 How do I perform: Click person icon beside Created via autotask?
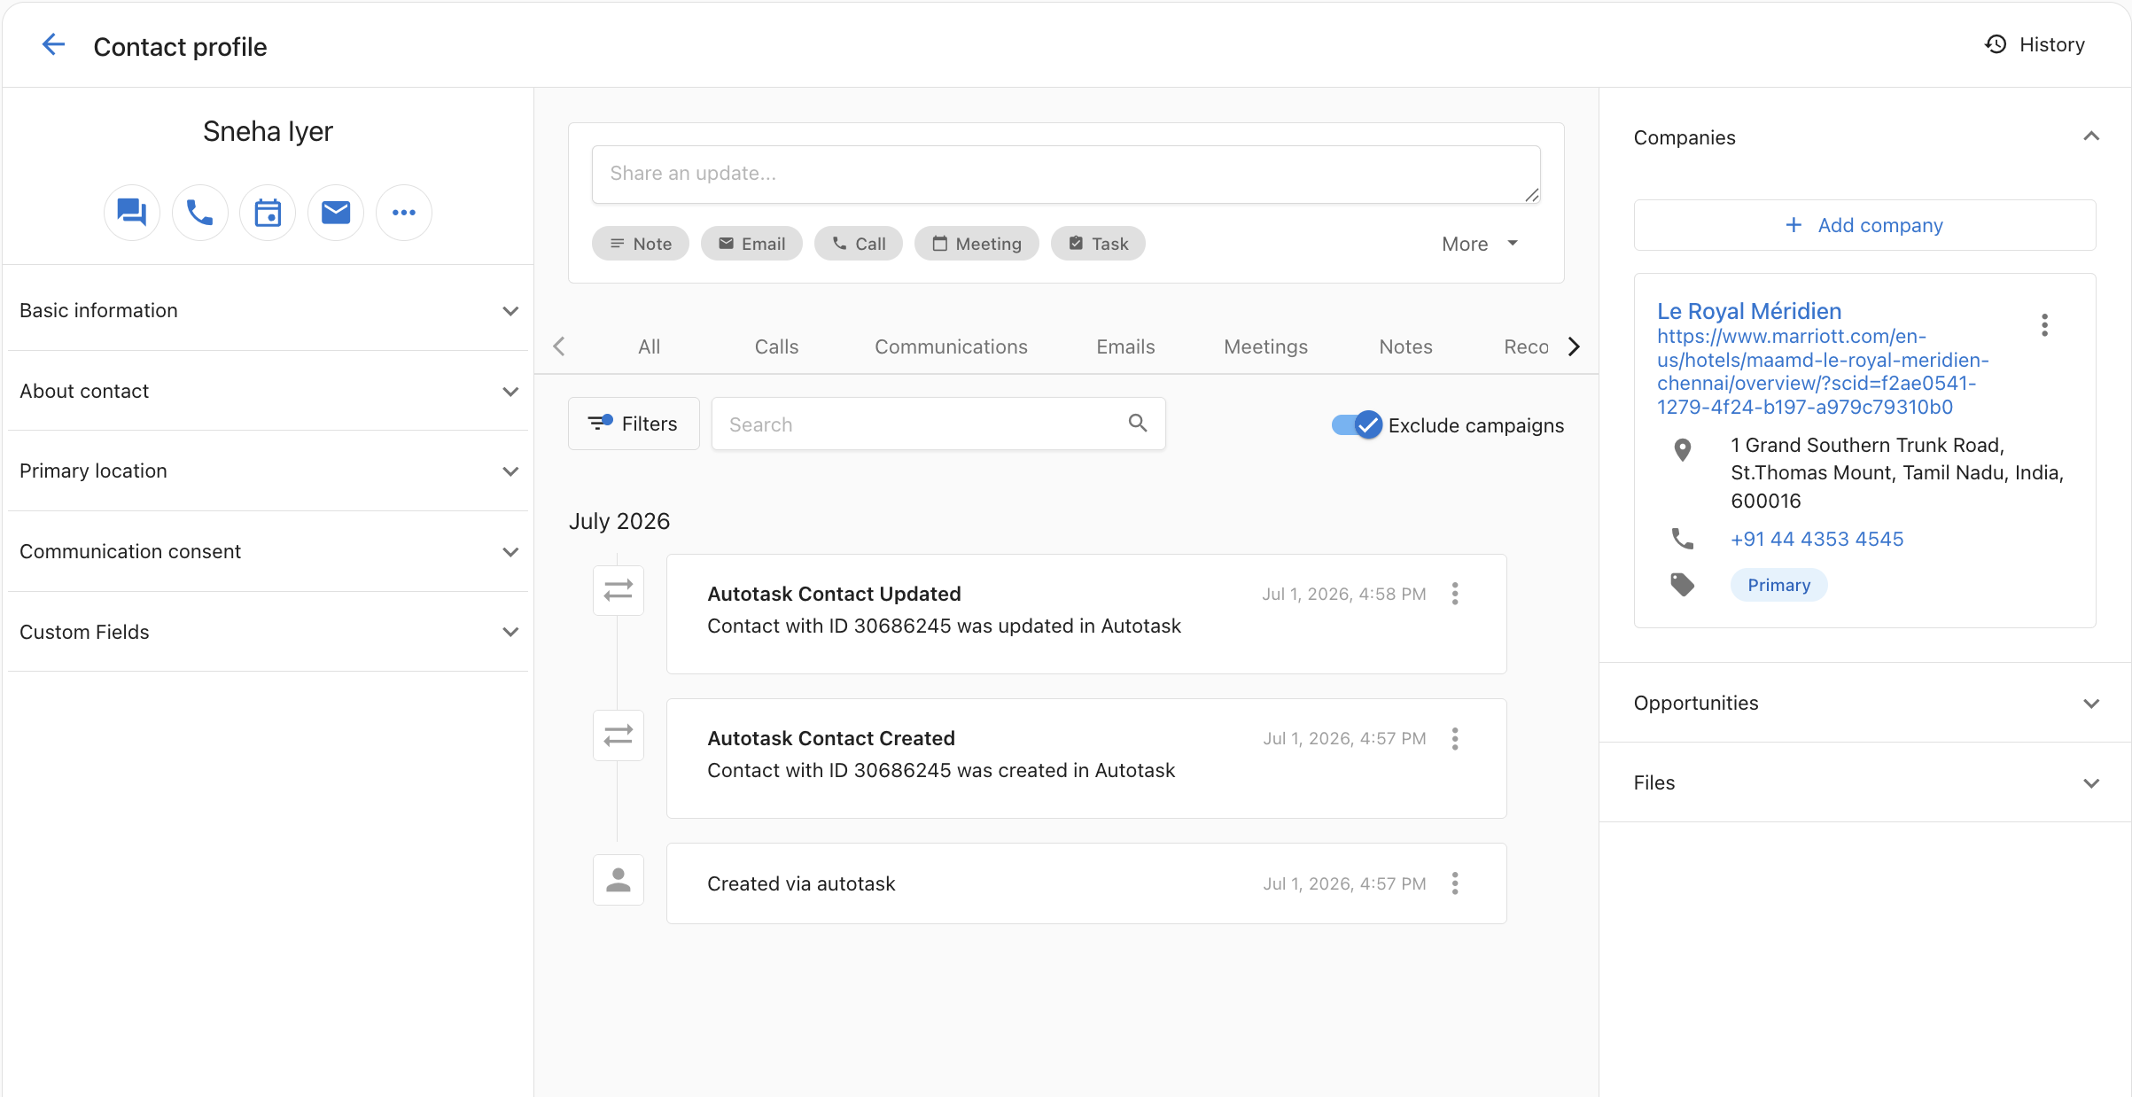[619, 880]
